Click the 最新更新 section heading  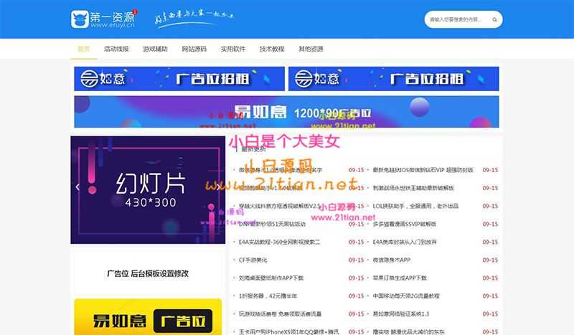point(253,149)
